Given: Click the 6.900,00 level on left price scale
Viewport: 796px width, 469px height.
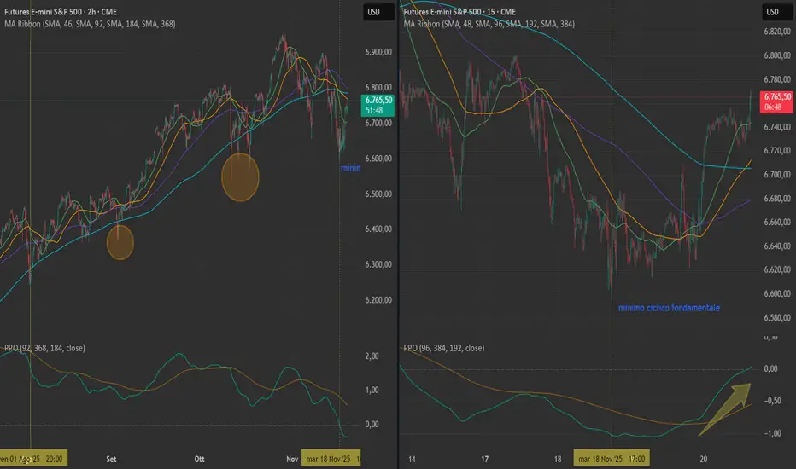Looking at the screenshot, I should [375, 53].
